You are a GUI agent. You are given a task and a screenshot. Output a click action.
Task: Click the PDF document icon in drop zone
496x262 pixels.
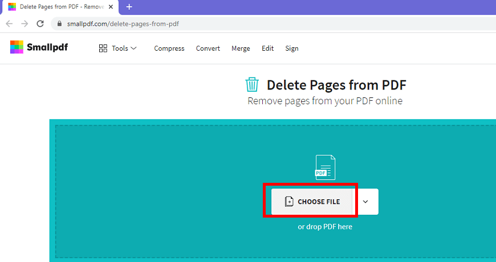(325, 167)
